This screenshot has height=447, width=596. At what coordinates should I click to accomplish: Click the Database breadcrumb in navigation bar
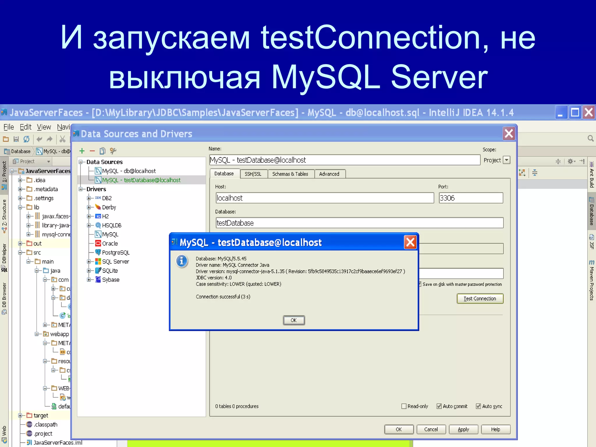coord(17,151)
